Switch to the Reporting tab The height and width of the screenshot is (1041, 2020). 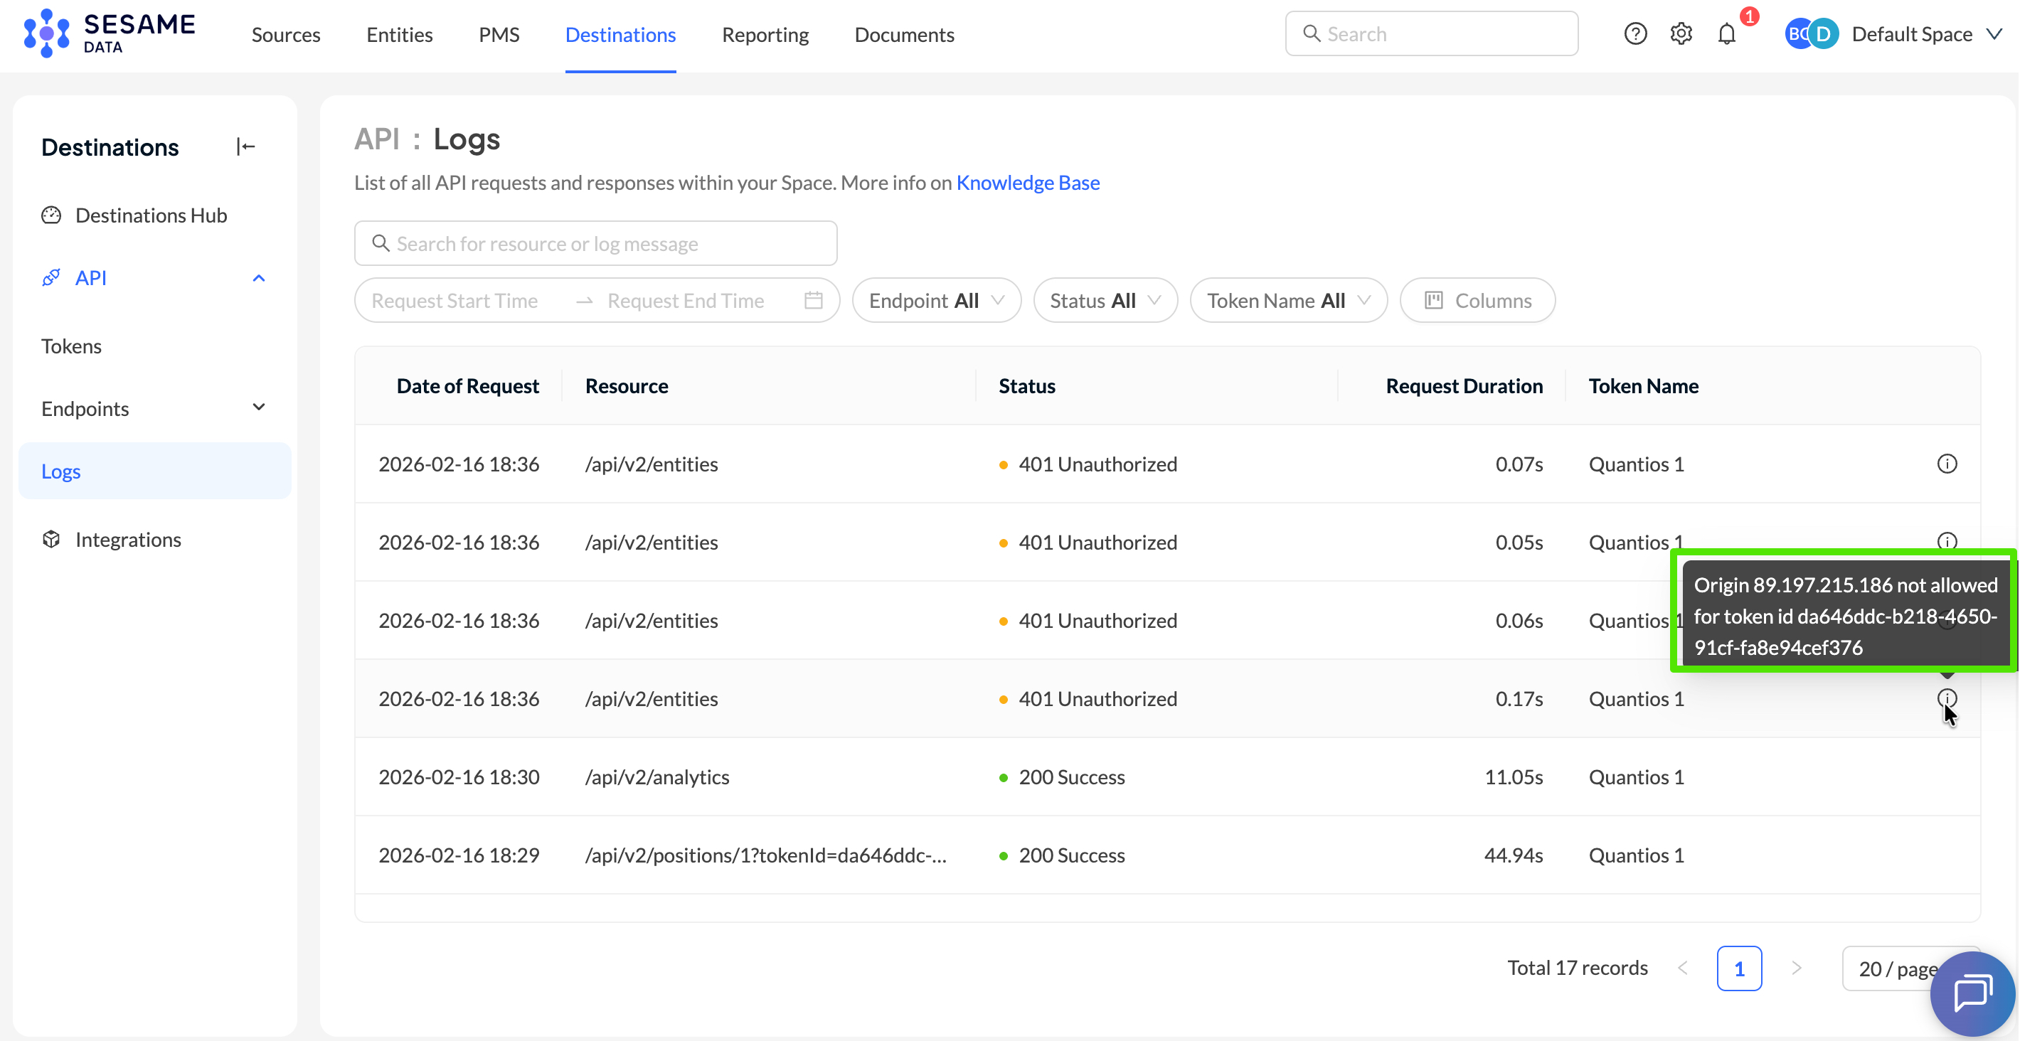[765, 35]
